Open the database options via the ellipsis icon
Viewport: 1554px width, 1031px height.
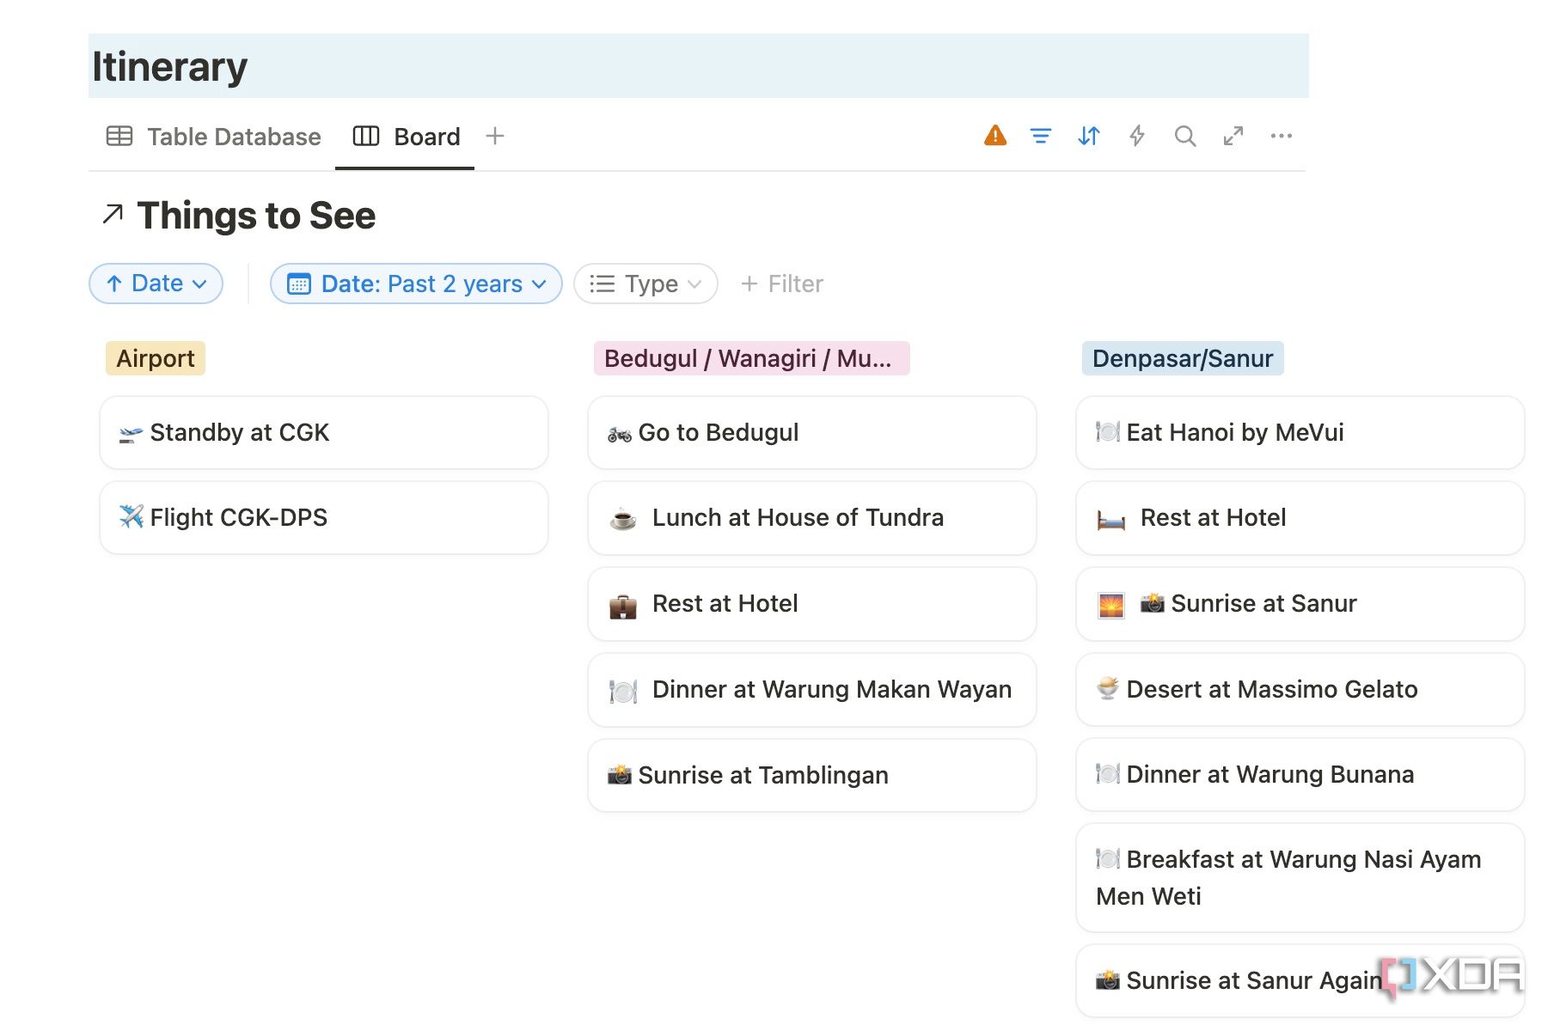pyautogui.click(x=1282, y=136)
